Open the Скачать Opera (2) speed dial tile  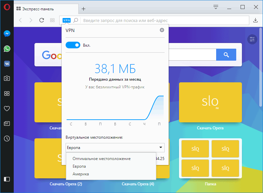[48, 158]
